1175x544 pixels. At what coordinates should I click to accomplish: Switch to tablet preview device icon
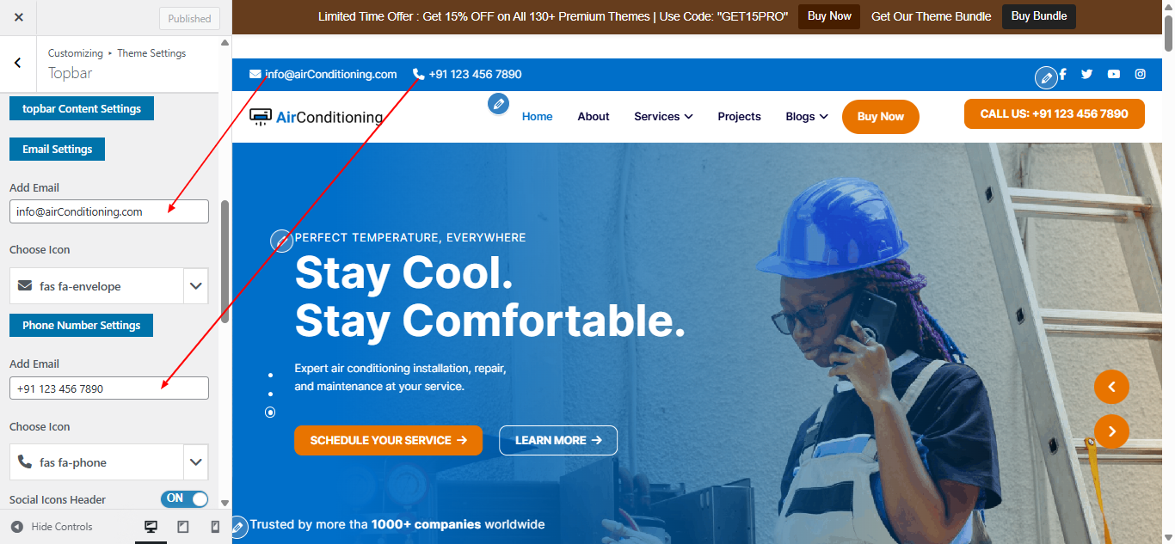pyautogui.click(x=183, y=527)
